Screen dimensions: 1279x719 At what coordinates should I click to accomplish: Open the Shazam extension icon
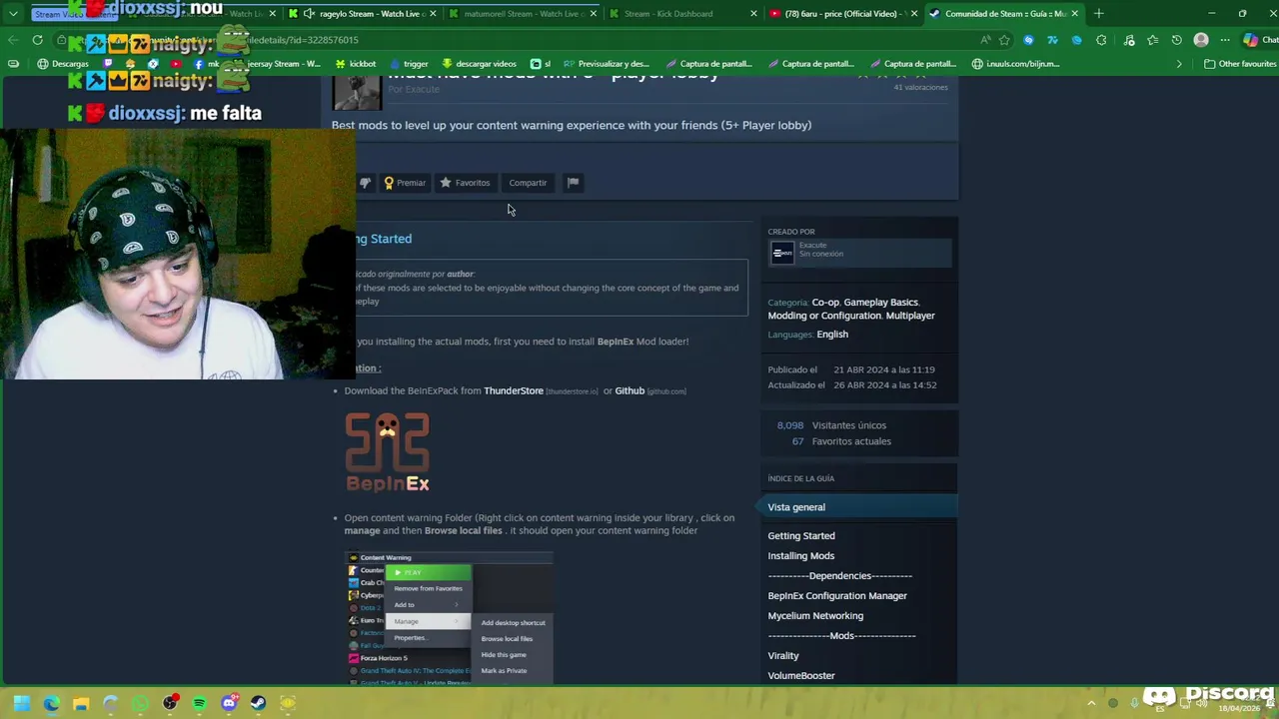coord(1028,40)
